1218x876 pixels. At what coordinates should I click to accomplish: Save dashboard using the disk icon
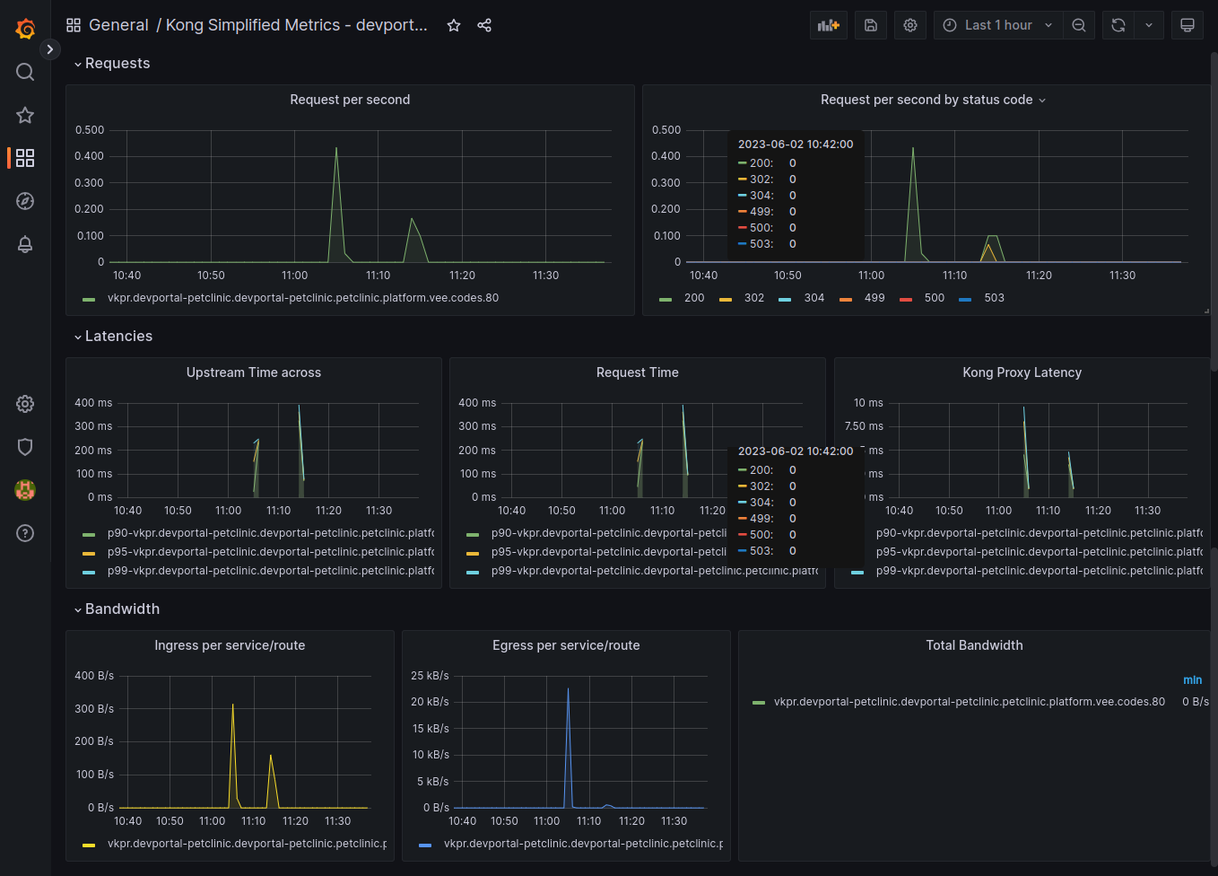point(870,25)
